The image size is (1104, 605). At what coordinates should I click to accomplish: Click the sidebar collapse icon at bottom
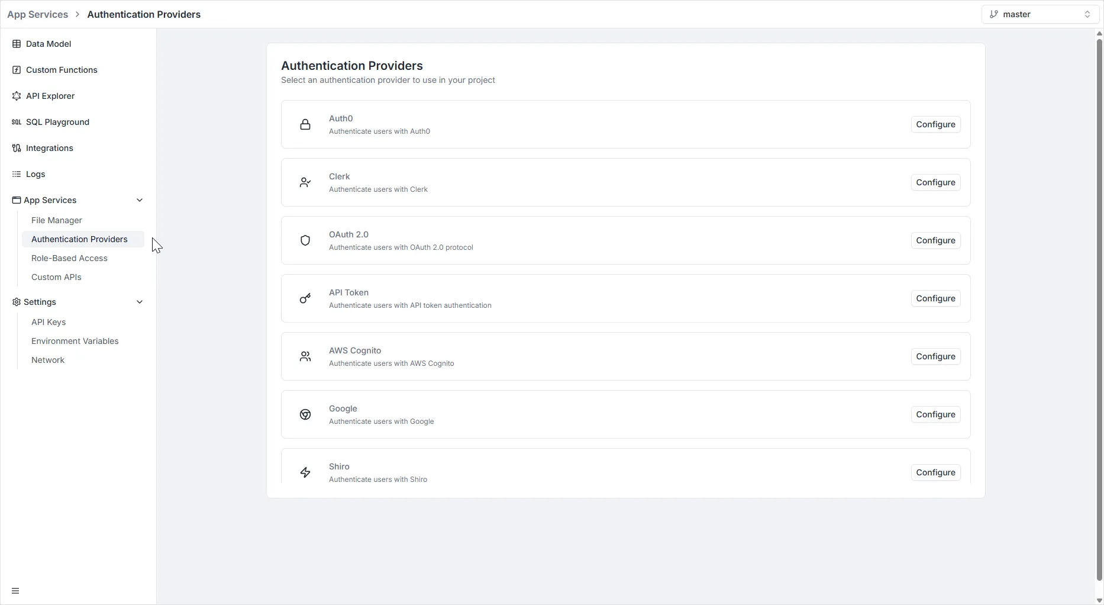[15, 591]
